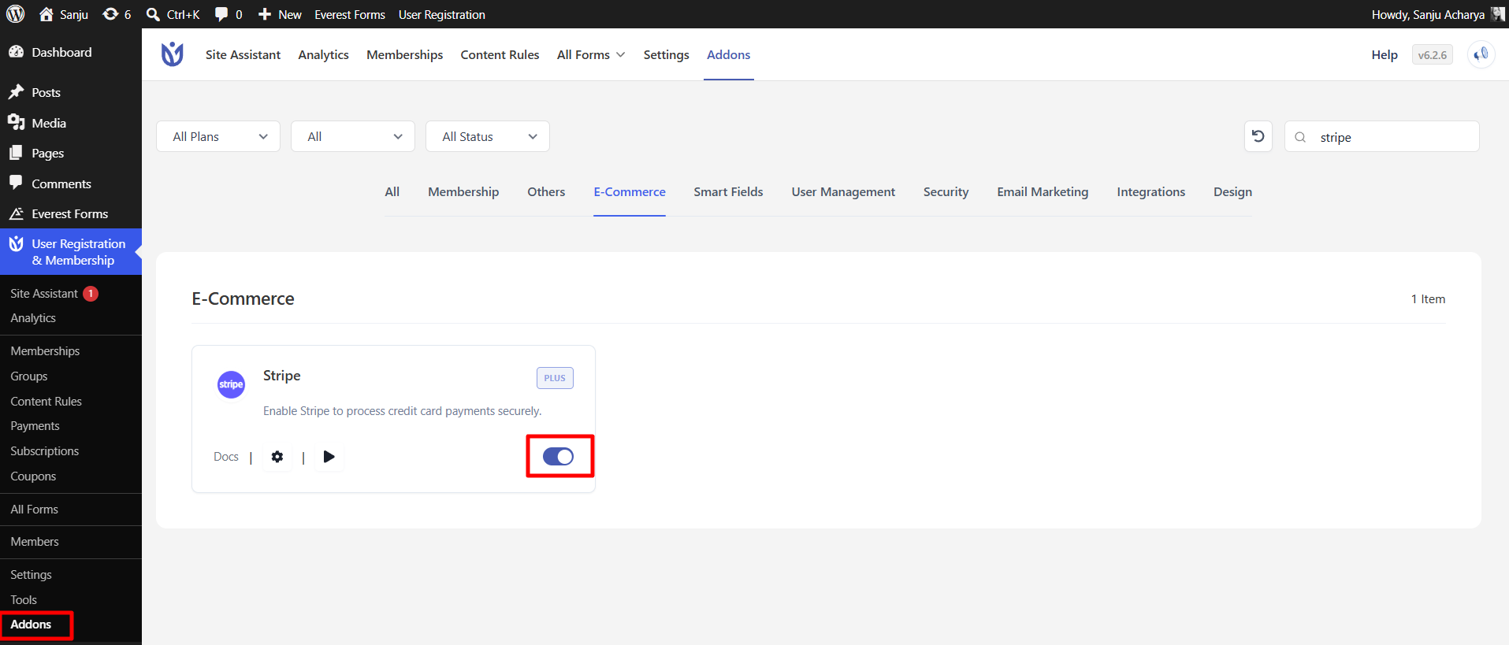Select the Design tab
The image size is (1509, 645).
pyautogui.click(x=1232, y=191)
